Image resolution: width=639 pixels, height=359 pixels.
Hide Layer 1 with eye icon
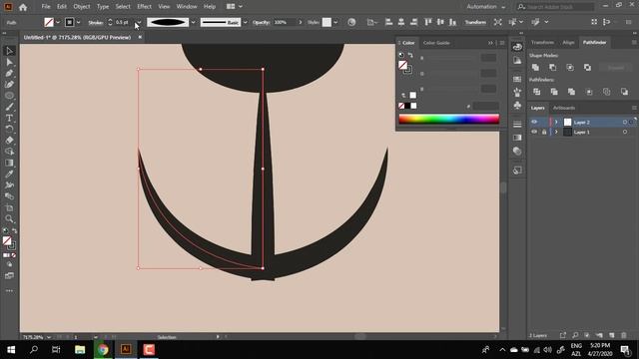(534, 132)
